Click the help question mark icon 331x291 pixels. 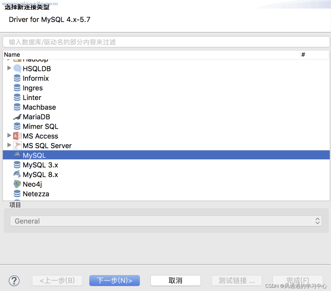[x=14, y=281]
